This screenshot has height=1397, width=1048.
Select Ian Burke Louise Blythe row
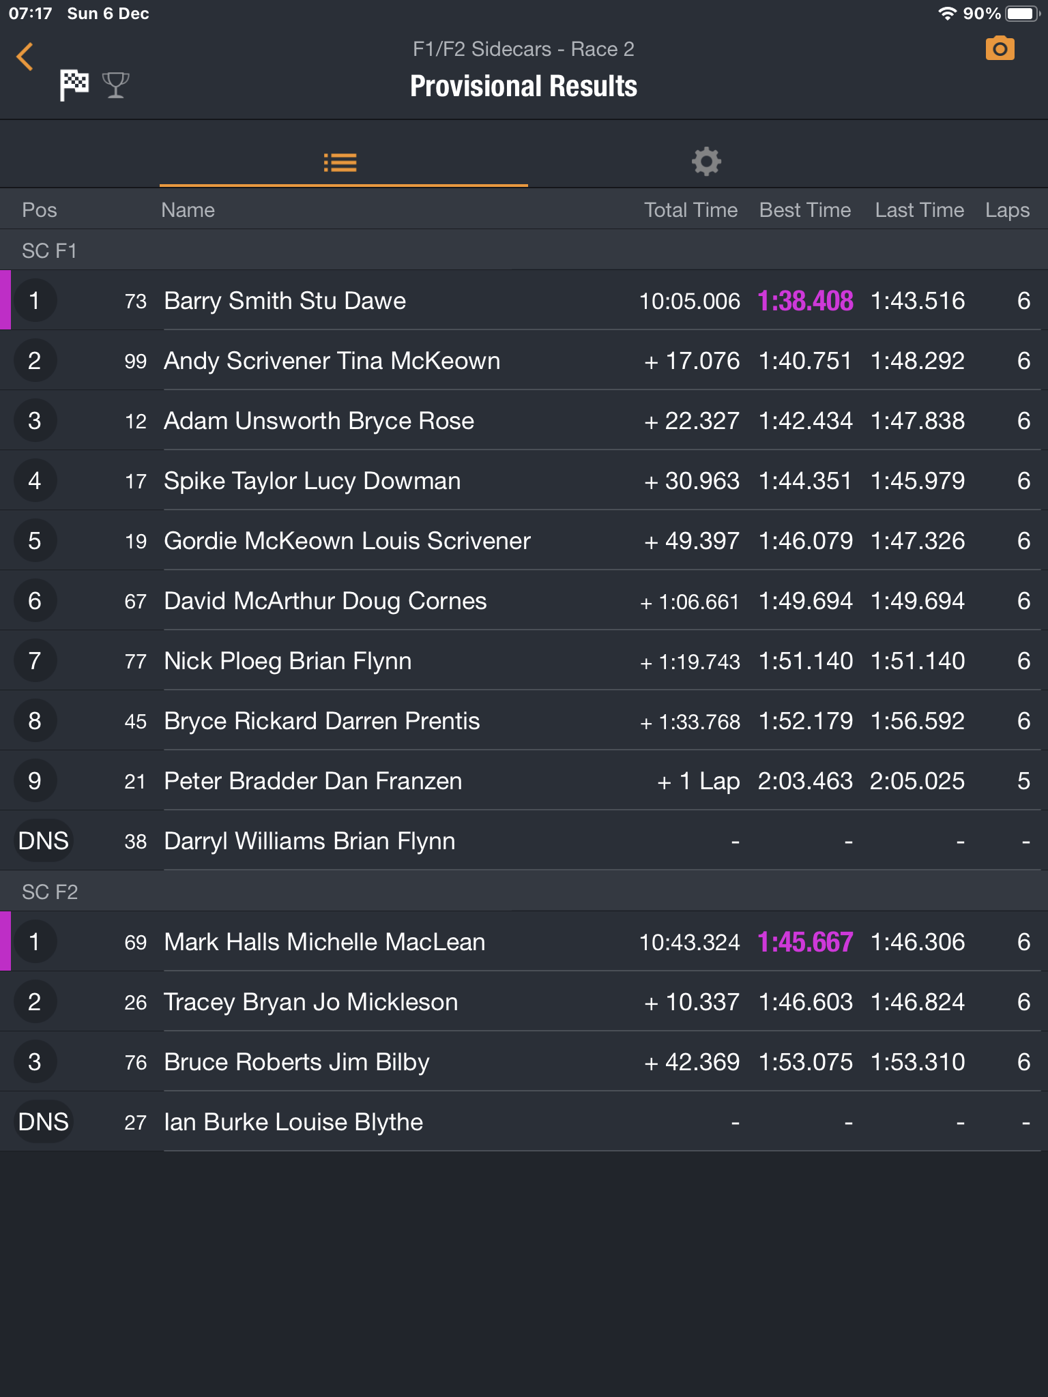[293, 1122]
